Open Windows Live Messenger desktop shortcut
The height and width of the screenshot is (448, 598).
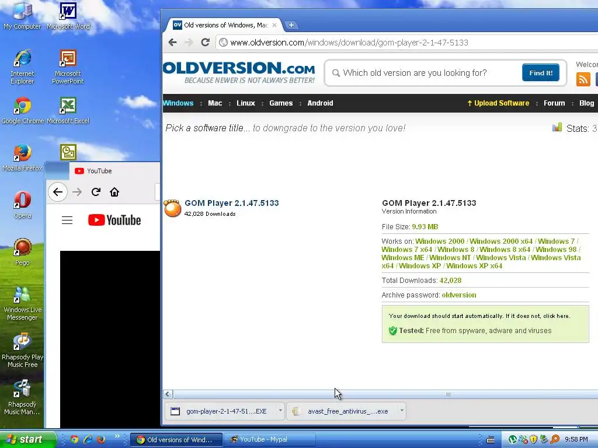pos(22,303)
